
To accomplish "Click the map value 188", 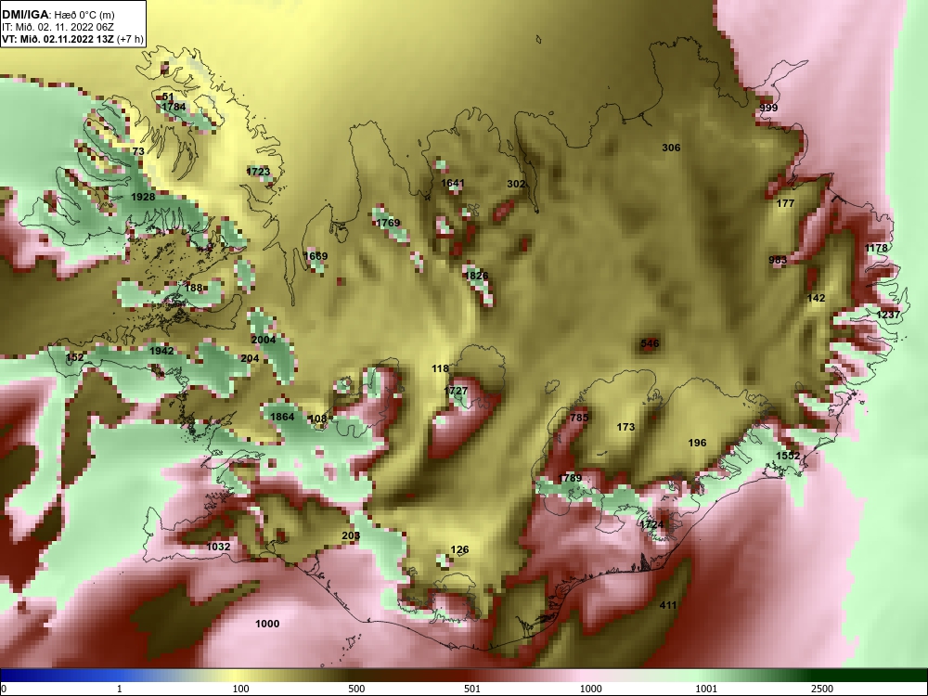I will pos(194,289).
